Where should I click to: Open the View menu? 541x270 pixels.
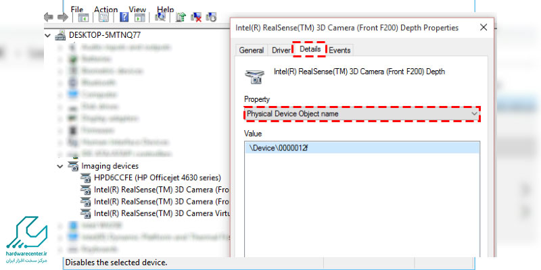click(x=137, y=9)
